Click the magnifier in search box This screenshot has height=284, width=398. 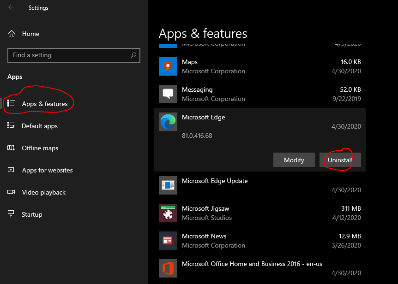tap(133, 55)
